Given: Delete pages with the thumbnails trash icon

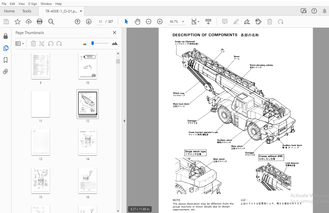Looking at the screenshot, I should pos(33,44).
